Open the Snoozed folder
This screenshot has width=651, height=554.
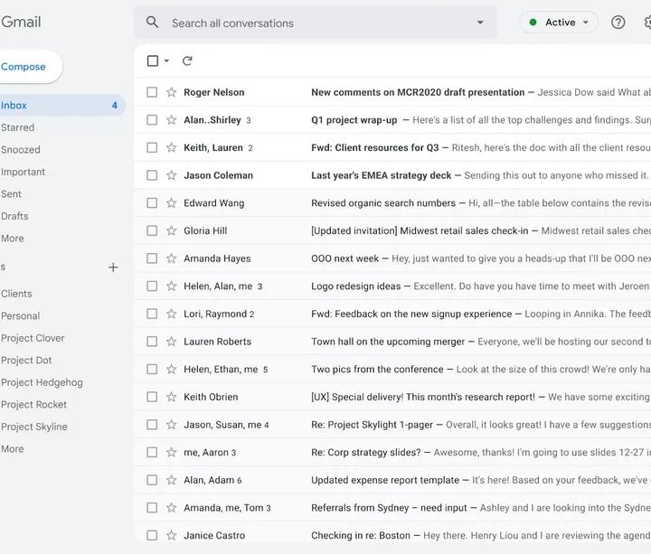click(20, 149)
